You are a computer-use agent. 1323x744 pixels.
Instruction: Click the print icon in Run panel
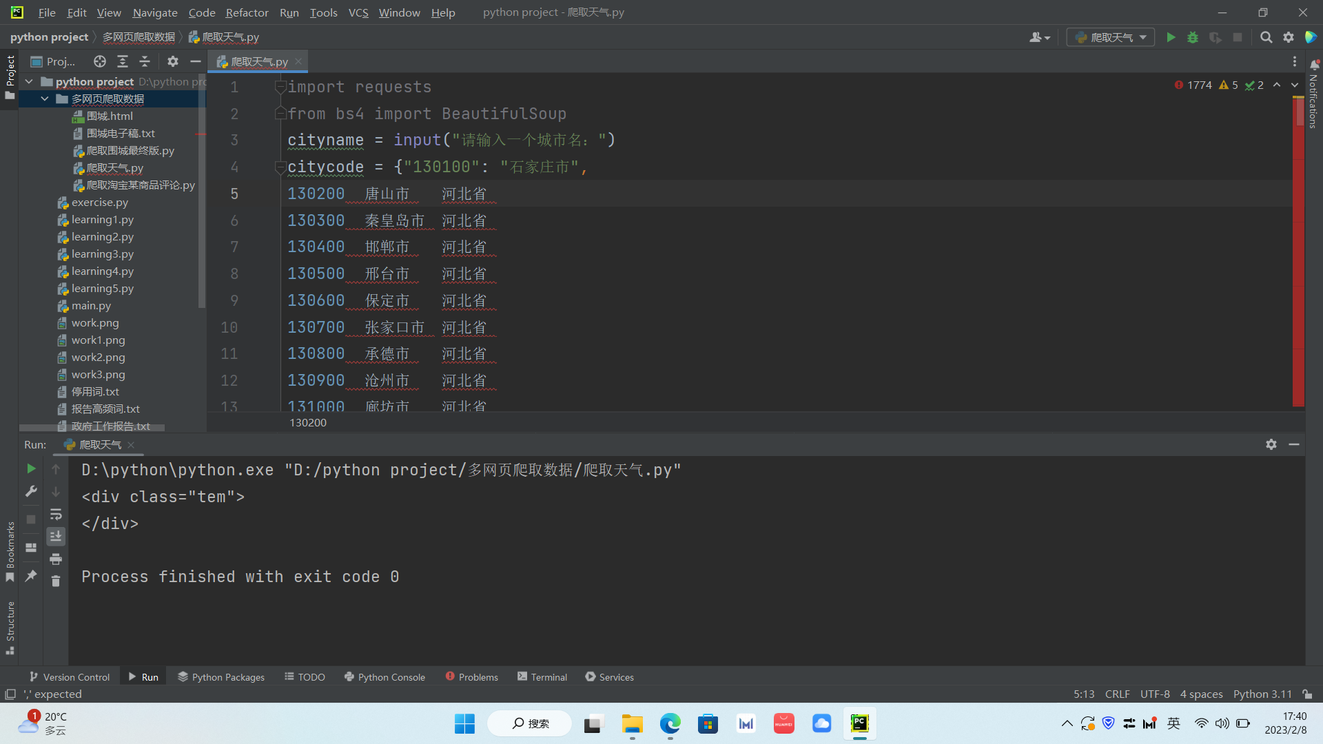56,559
